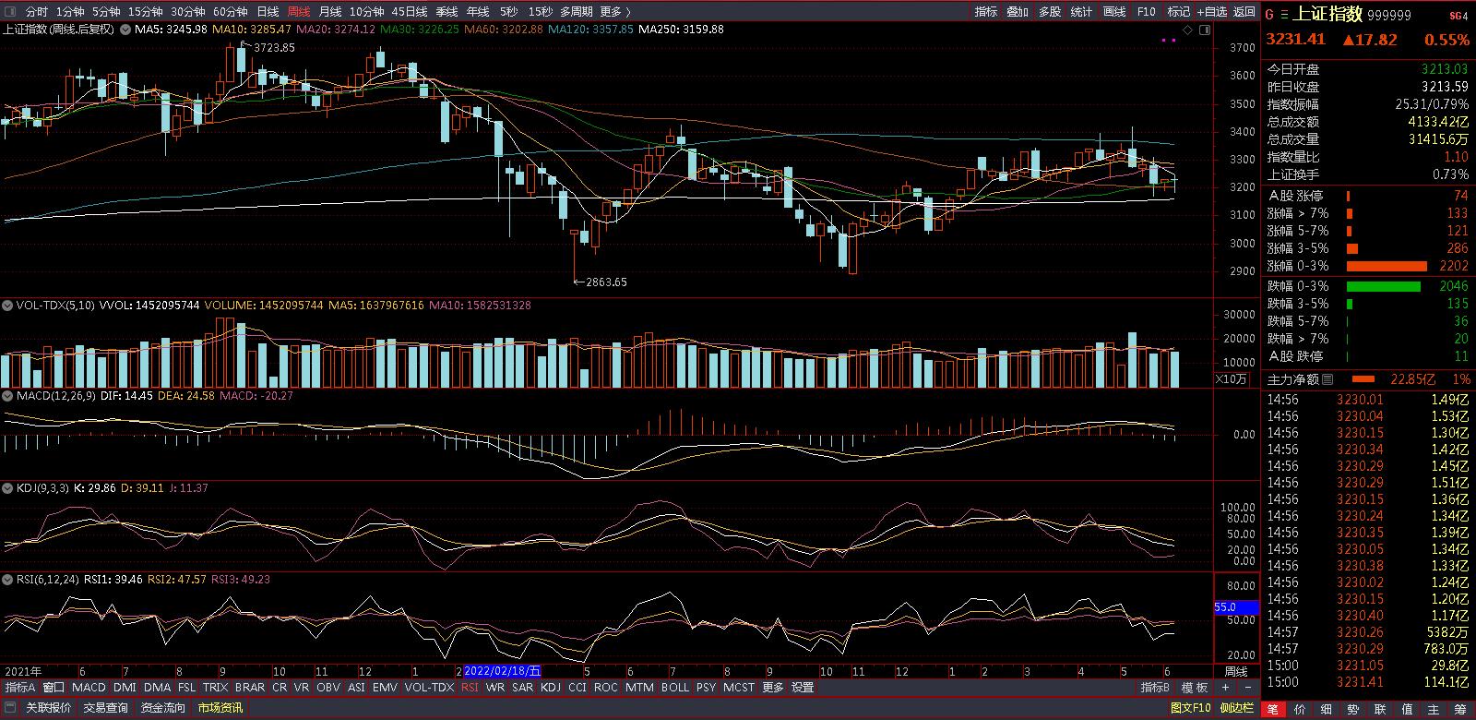Image resolution: width=1476 pixels, height=720 pixels.
Task: Open the 指标 menu in top toolbar
Action: point(986,12)
